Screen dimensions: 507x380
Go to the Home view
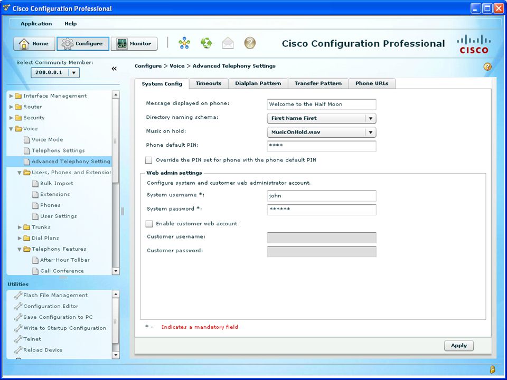(x=34, y=44)
